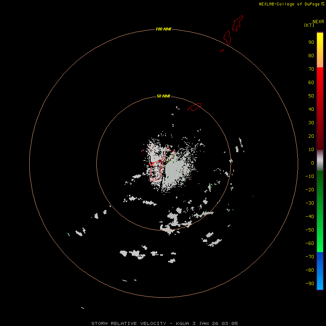Click the 70 value on the velocity scale
Screen dimensions: 326x326
point(311,69)
